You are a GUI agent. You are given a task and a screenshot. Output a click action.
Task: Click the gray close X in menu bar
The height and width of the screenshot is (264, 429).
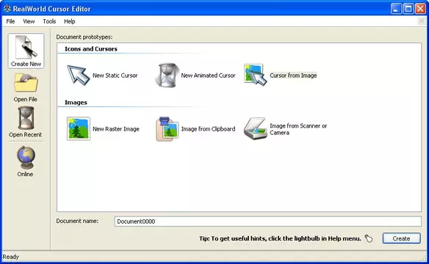click(422, 21)
